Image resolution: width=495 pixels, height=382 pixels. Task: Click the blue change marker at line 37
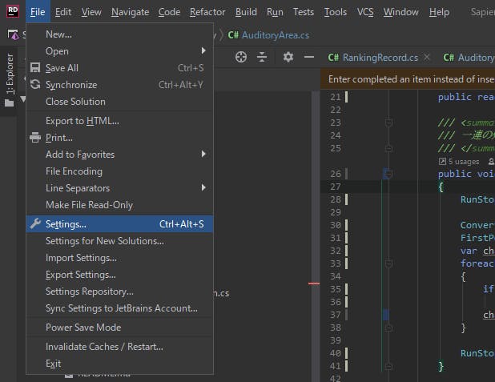pos(385,315)
